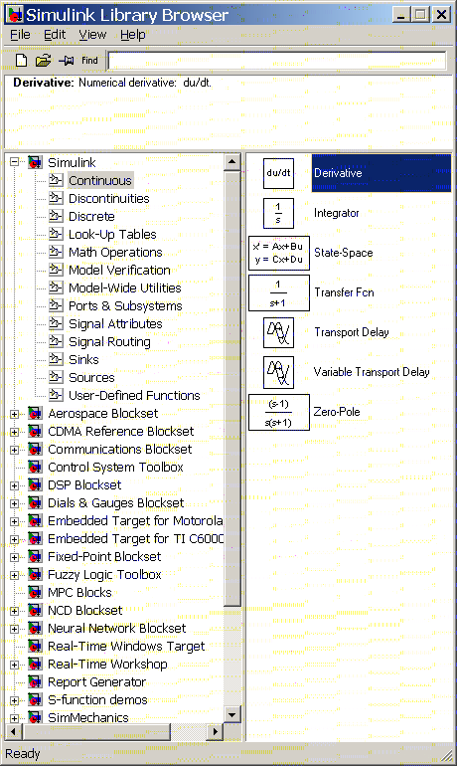Expand the Neural Network Blockset node

point(15,629)
